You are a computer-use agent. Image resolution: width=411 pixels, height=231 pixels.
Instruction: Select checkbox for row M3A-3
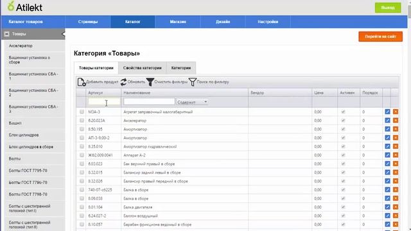pos(82,112)
